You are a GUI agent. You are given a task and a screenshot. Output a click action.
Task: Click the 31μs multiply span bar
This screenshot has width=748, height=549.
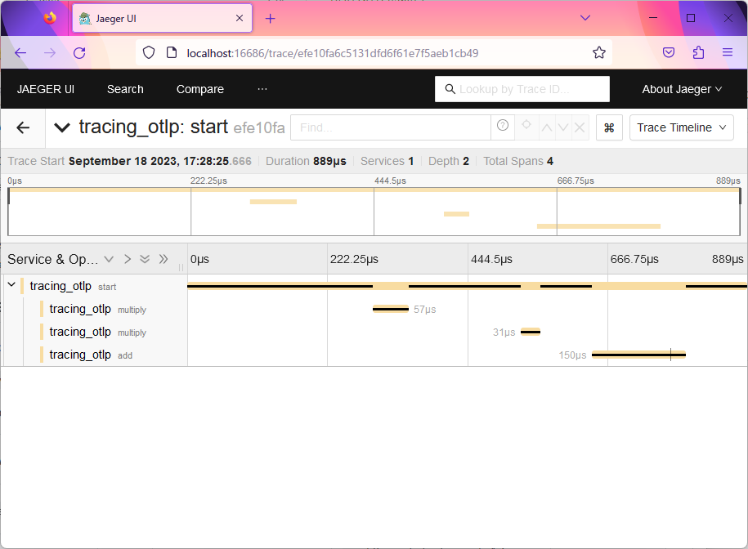(x=531, y=332)
